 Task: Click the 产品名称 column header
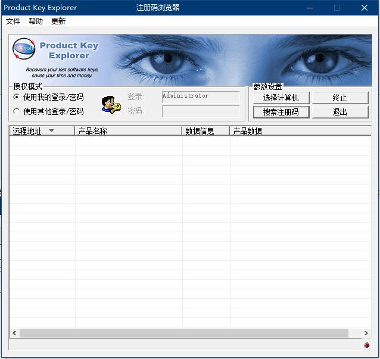(x=128, y=131)
